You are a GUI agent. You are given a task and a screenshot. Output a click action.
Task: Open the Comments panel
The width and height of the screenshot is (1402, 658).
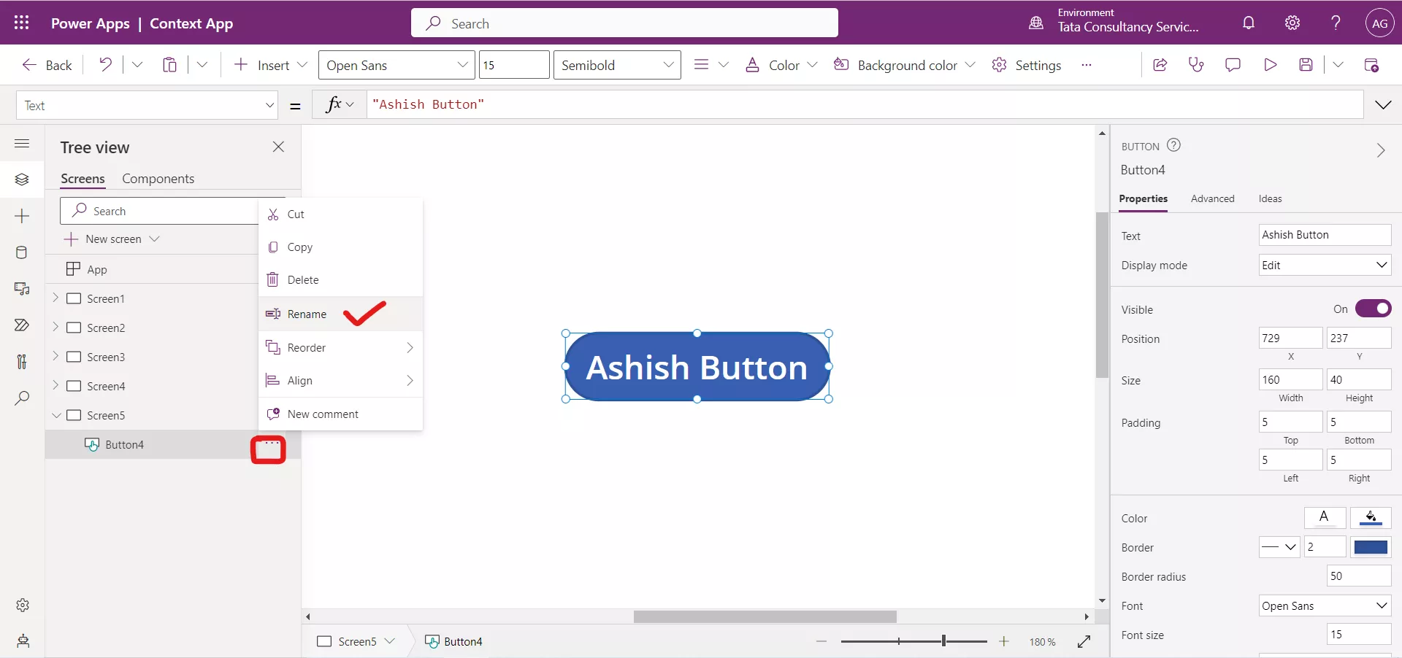pyautogui.click(x=1233, y=65)
